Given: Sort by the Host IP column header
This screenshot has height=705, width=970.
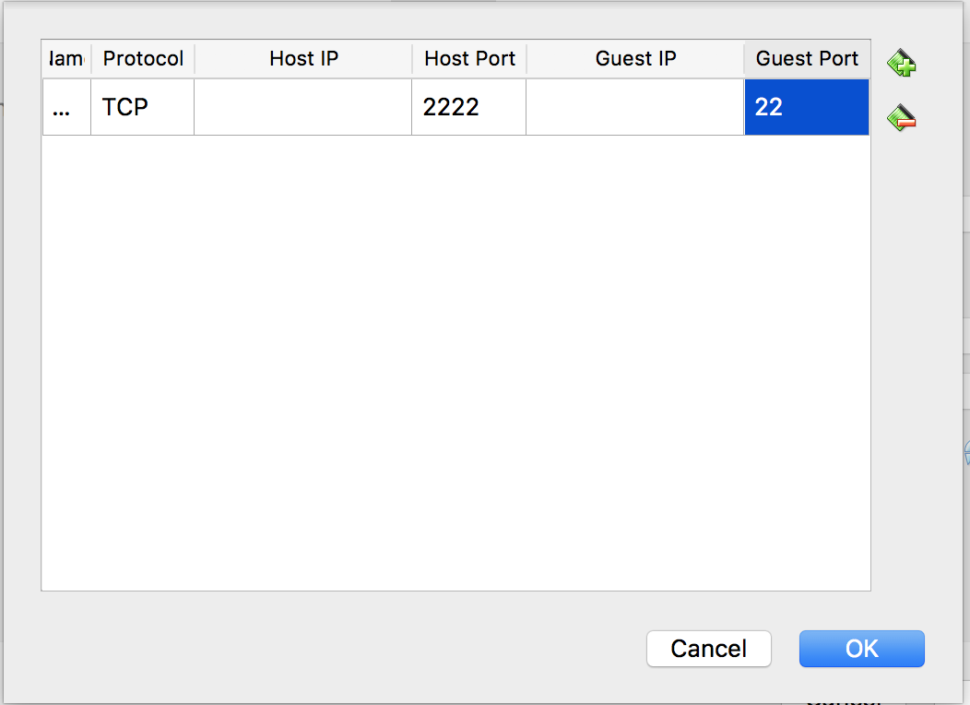Looking at the screenshot, I should 303,59.
